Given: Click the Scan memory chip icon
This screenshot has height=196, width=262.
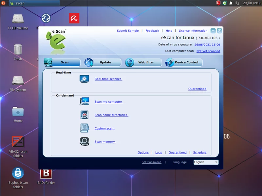Looking at the screenshot, I should (x=84, y=142).
